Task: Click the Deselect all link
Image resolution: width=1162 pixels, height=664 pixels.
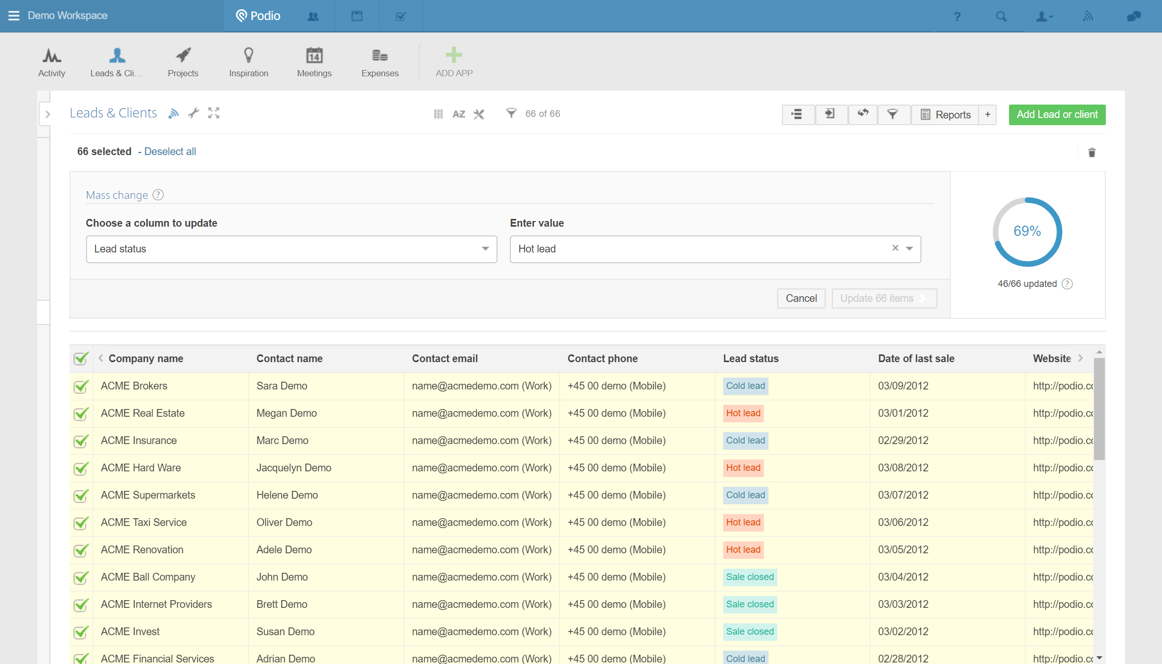Action: (170, 151)
